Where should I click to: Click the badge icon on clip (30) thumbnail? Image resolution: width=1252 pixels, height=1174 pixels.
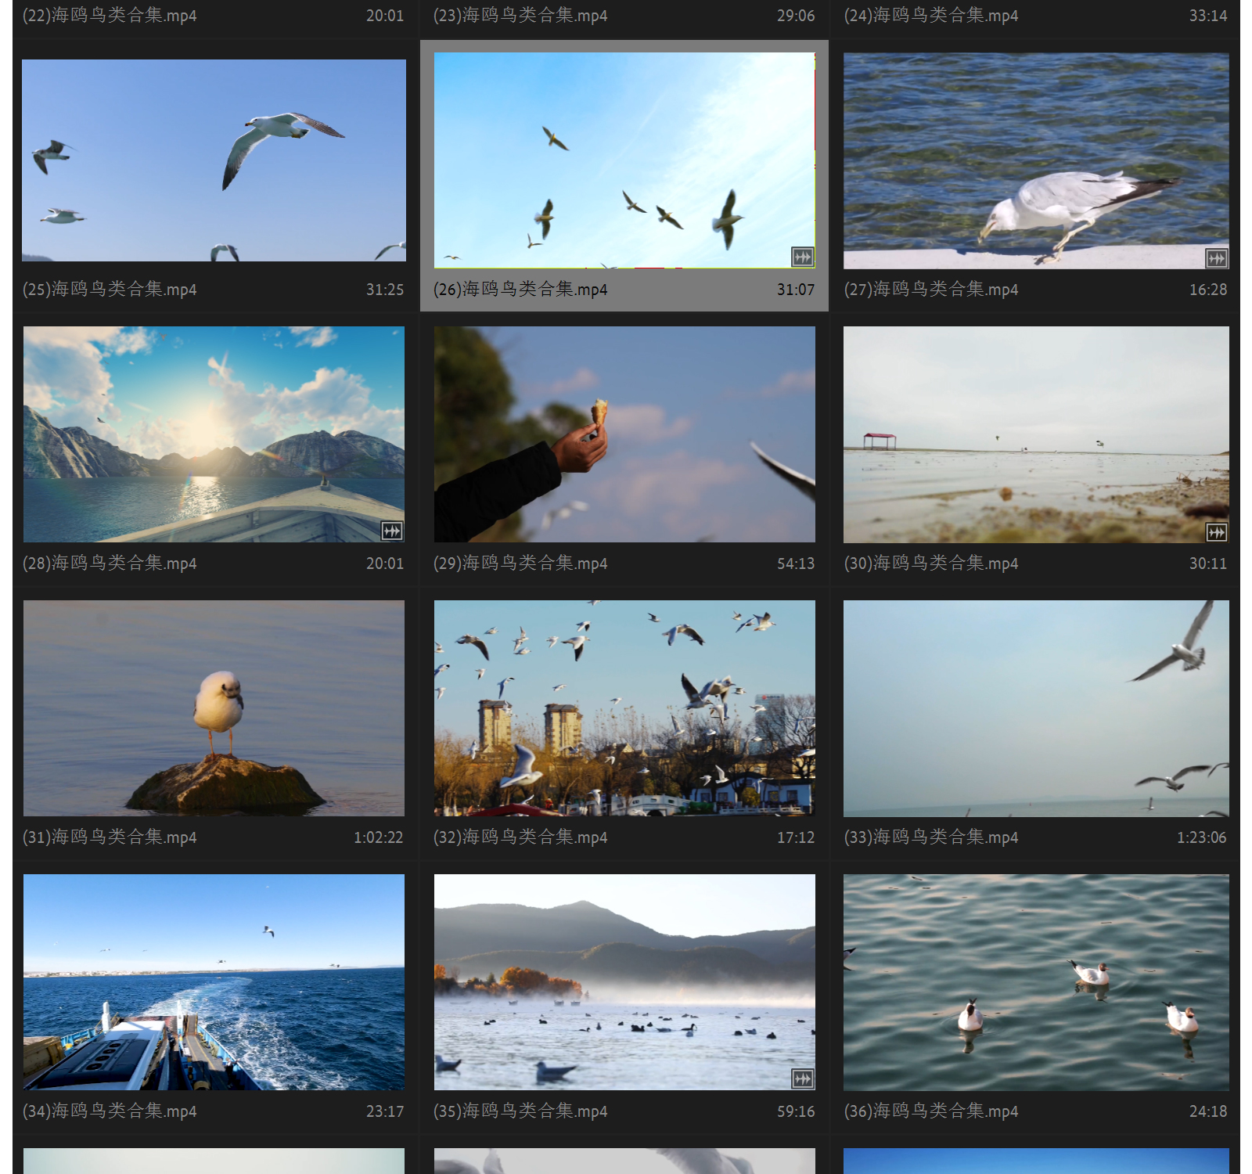pyautogui.click(x=1216, y=532)
